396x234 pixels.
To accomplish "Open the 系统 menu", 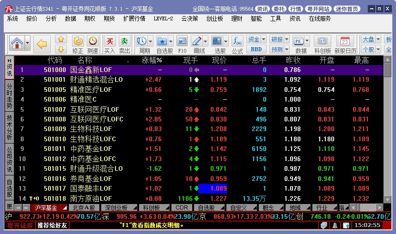I will click(12, 18).
